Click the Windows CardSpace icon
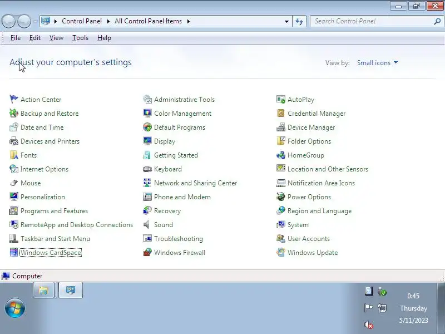445x334 pixels. pyautogui.click(x=13, y=253)
